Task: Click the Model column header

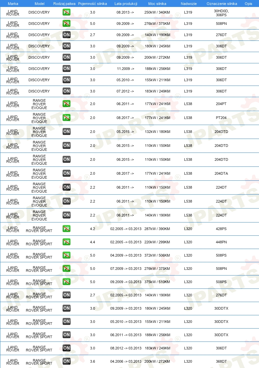Action: 39,4
